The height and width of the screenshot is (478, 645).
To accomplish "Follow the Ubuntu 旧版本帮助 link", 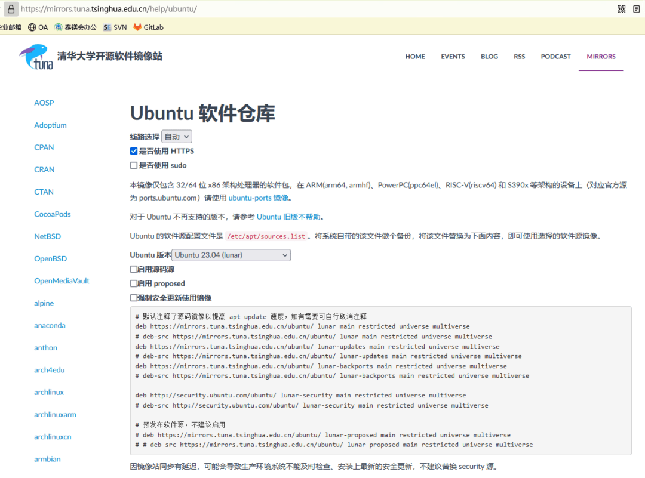I will (x=288, y=217).
